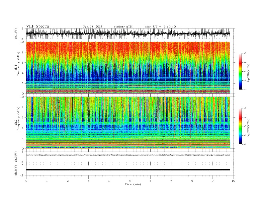
Task: Click the thick ch.4 voltage trace
Action: tap(128, 170)
